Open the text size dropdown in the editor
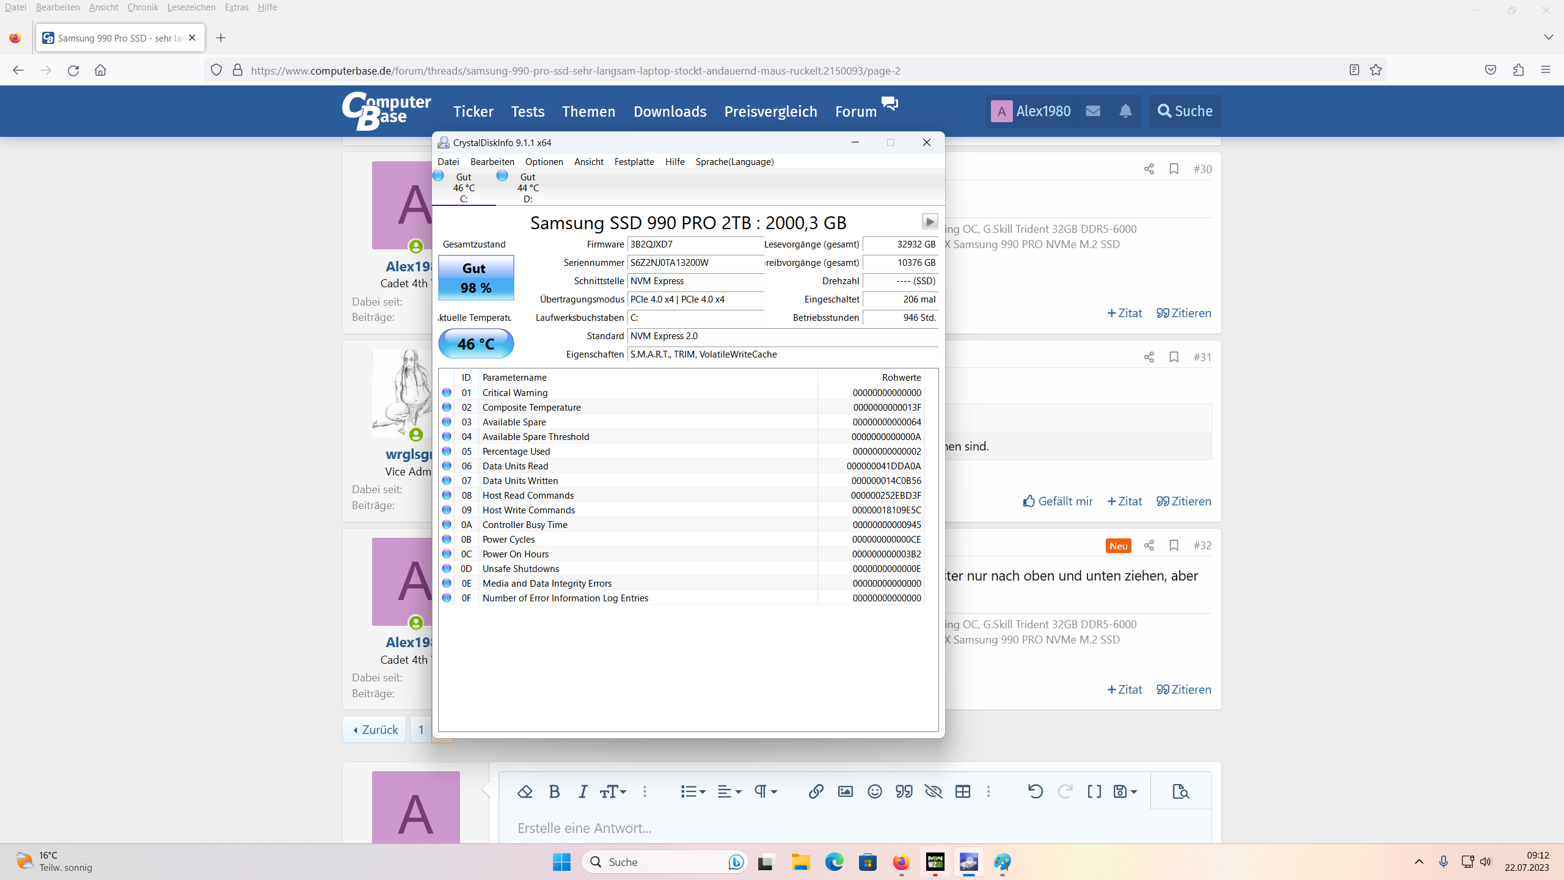This screenshot has width=1564, height=880. click(613, 791)
